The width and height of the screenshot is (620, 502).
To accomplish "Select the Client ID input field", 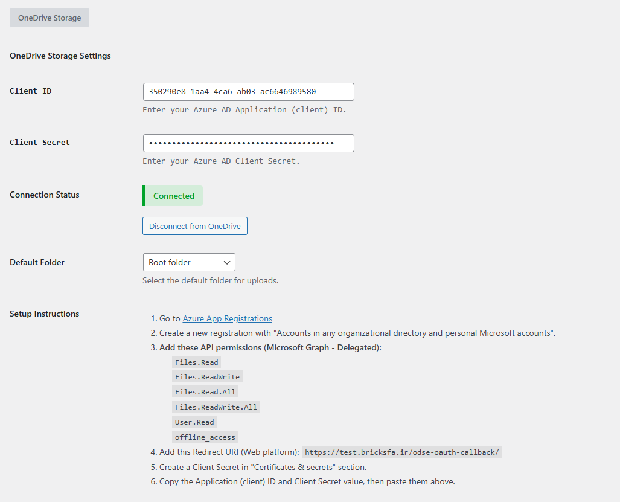I will (x=248, y=91).
